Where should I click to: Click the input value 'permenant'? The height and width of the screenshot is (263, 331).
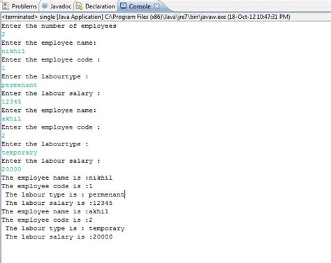pos(19,85)
